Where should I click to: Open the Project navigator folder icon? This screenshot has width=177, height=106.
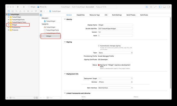pos(9,11)
